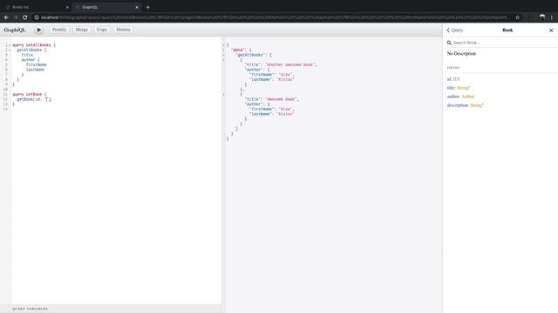
Task: Run the query with the play button
Action: tap(38, 30)
